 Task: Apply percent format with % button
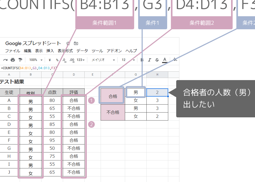point(57,60)
